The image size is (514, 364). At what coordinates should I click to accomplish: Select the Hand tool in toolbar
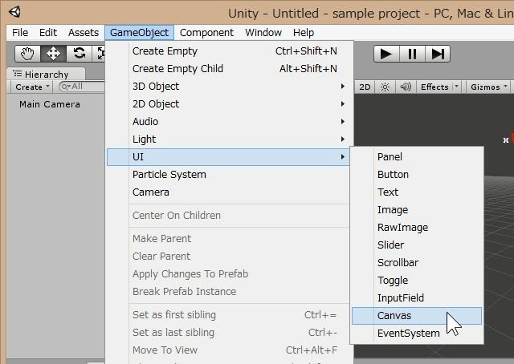coord(27,54)
